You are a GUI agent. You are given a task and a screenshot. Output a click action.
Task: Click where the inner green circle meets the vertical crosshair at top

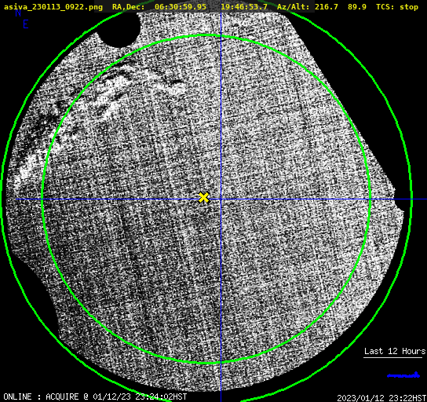(221, 36)
